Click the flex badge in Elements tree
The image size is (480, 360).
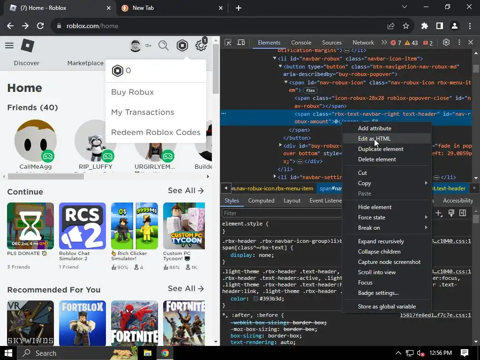tap(310, 90)
